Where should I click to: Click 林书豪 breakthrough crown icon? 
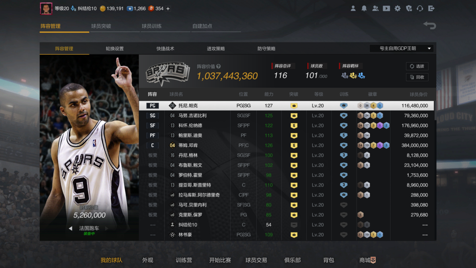(294, 234)
